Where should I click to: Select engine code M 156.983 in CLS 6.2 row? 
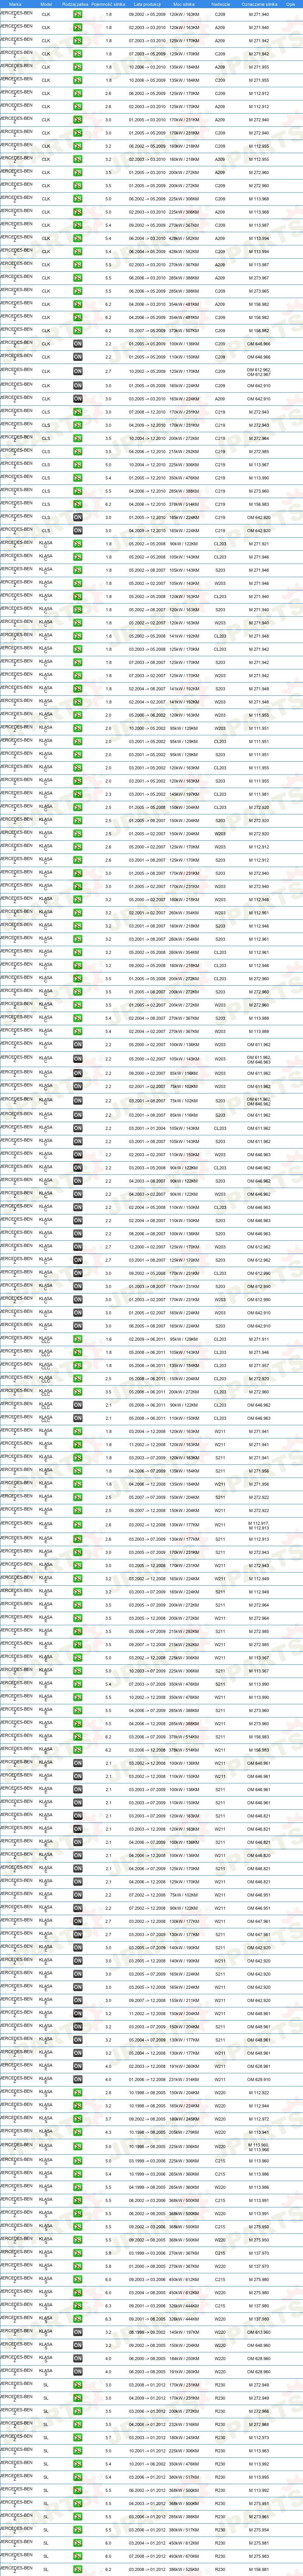pos(259,503)
